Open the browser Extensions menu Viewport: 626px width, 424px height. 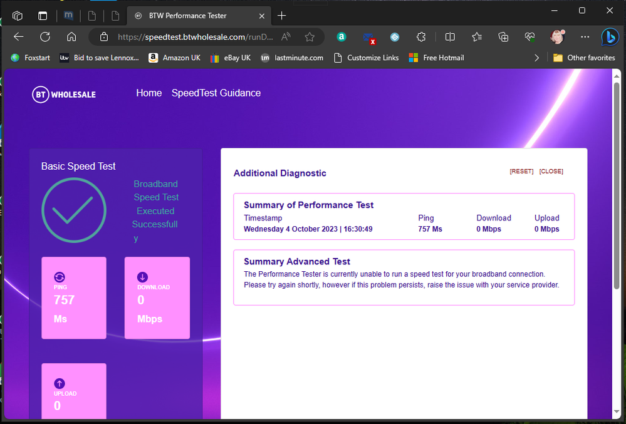coord(421,38)
